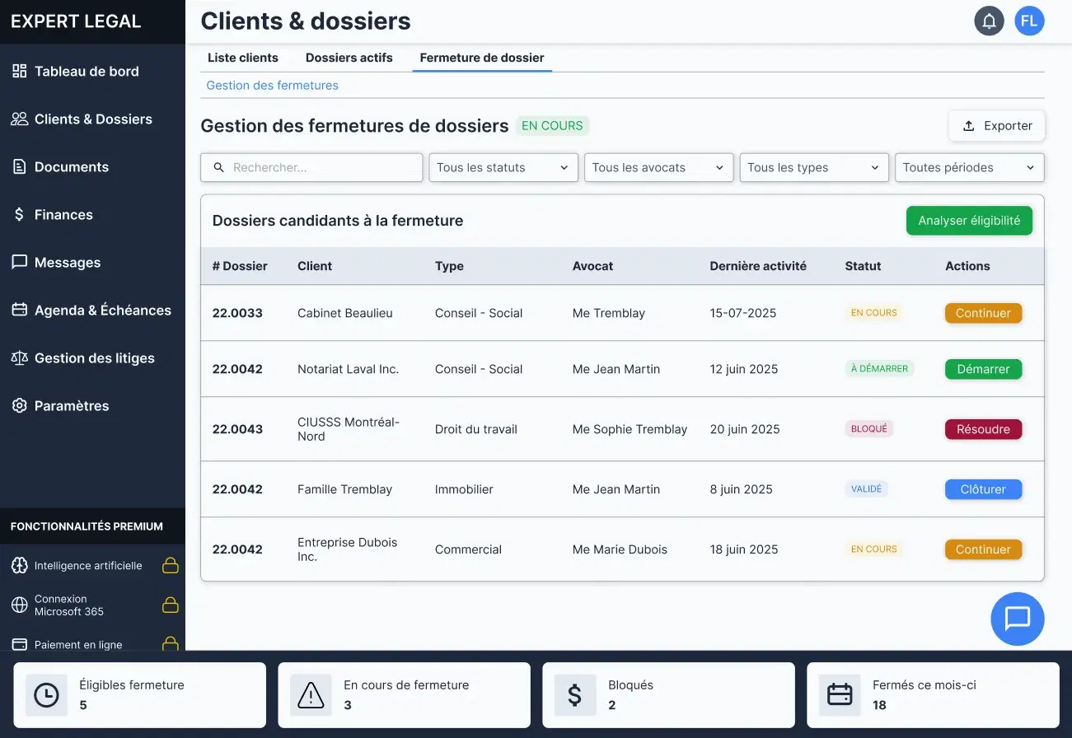
Task: Expand the Toutes périodes dropdown
Action: [969, 167]
